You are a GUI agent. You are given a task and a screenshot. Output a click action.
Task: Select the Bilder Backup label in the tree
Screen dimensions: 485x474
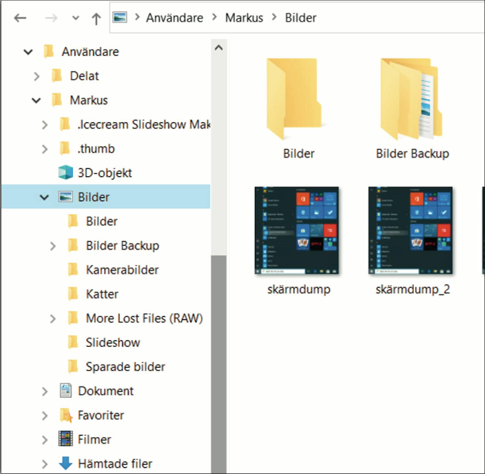pyautogui.click(x=123, y=246)
